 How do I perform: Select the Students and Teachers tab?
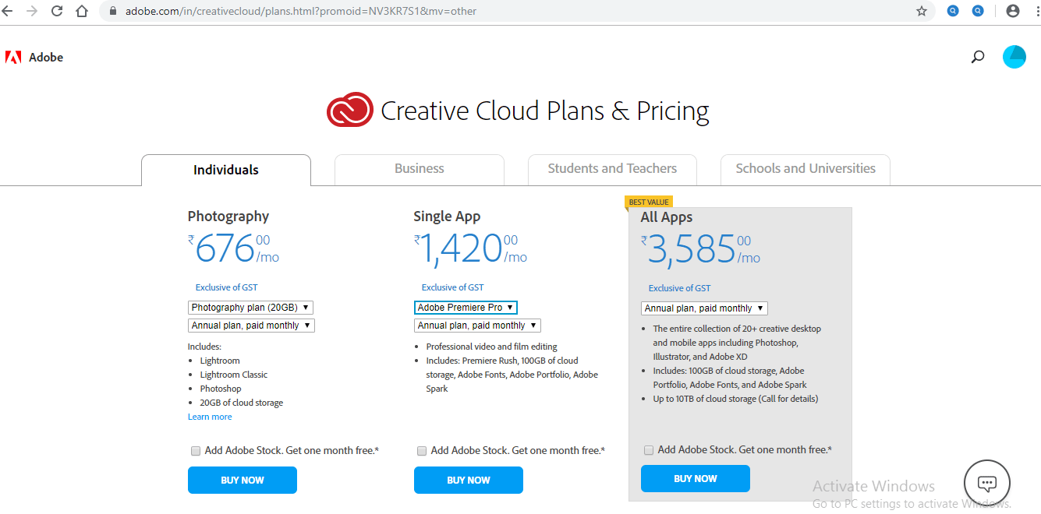(612, 169)
